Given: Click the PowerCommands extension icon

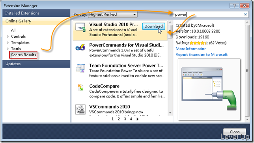Looking at the screenshot, I should pyautogui.click(x=80, y=48).
